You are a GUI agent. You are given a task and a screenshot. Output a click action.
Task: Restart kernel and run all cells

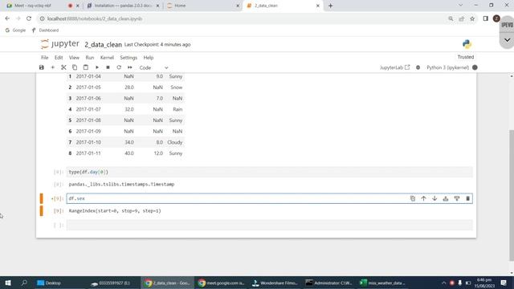click(130, 67)
